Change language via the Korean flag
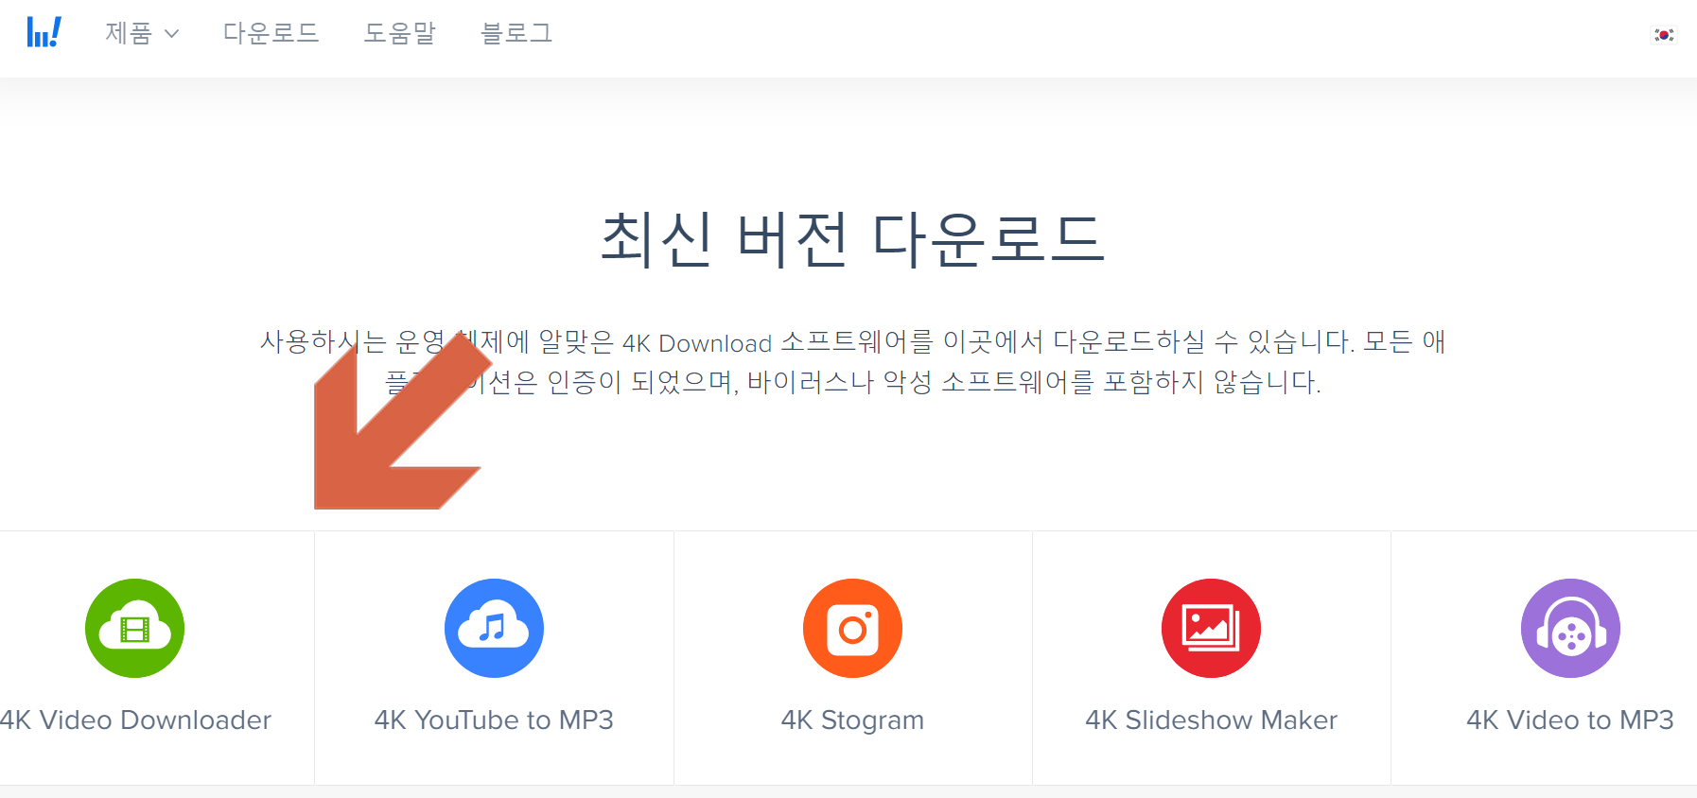 [1664, 35]
